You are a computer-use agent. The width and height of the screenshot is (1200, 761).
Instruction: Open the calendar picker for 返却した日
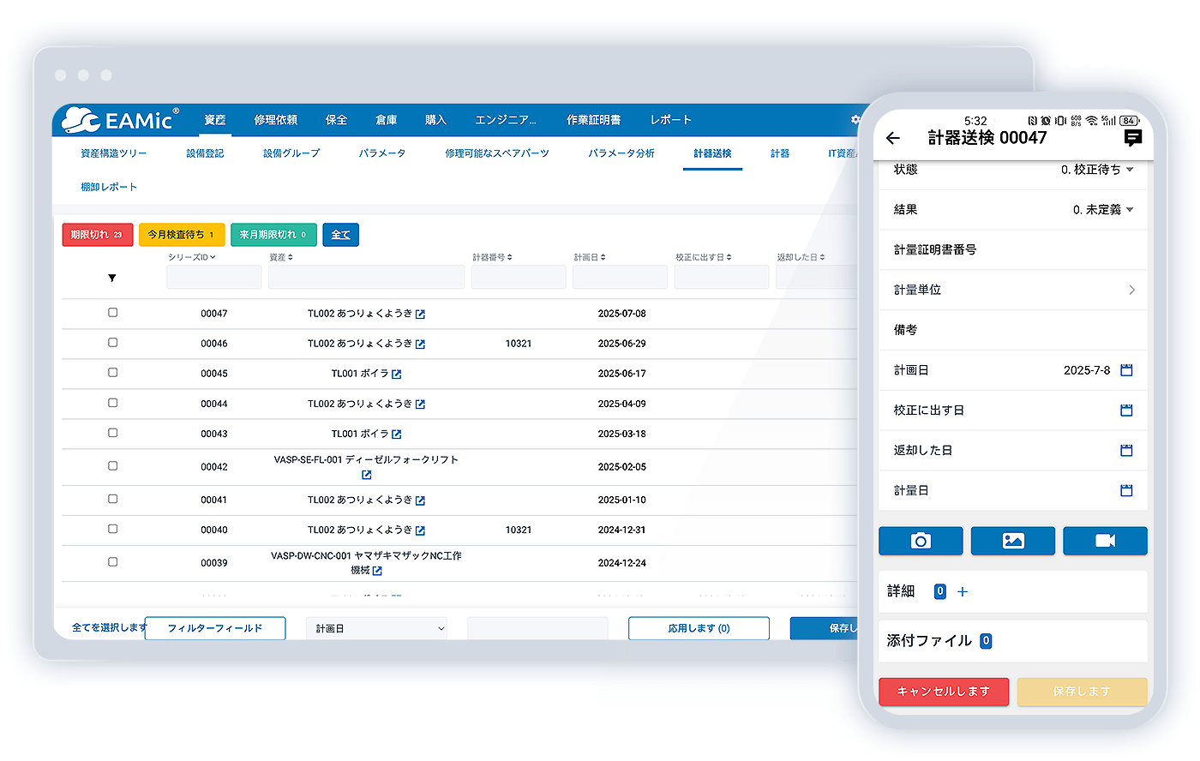click(1126, 450)
